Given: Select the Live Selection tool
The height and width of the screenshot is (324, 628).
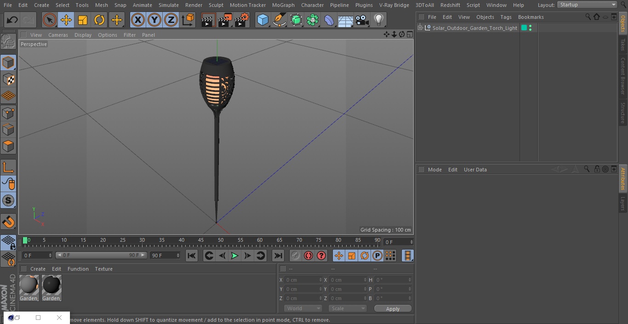Looking at the screenshot, I should 49,20.
